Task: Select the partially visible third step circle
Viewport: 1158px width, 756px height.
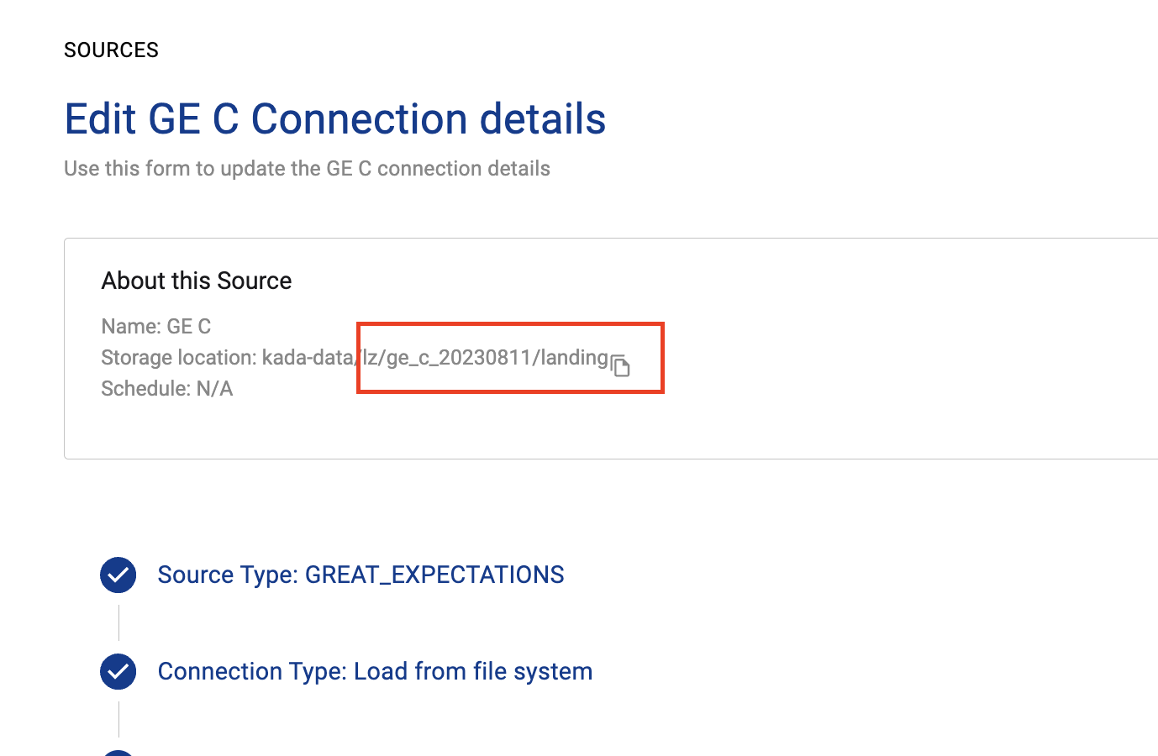Action: (x=118, y=753)
